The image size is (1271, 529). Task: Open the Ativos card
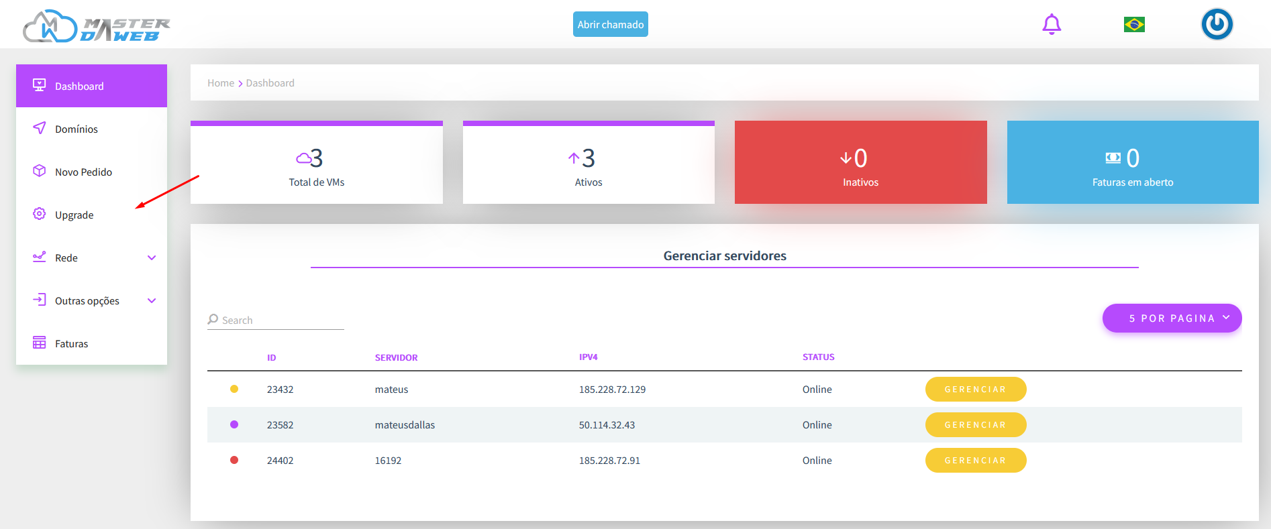pos(589,162)
